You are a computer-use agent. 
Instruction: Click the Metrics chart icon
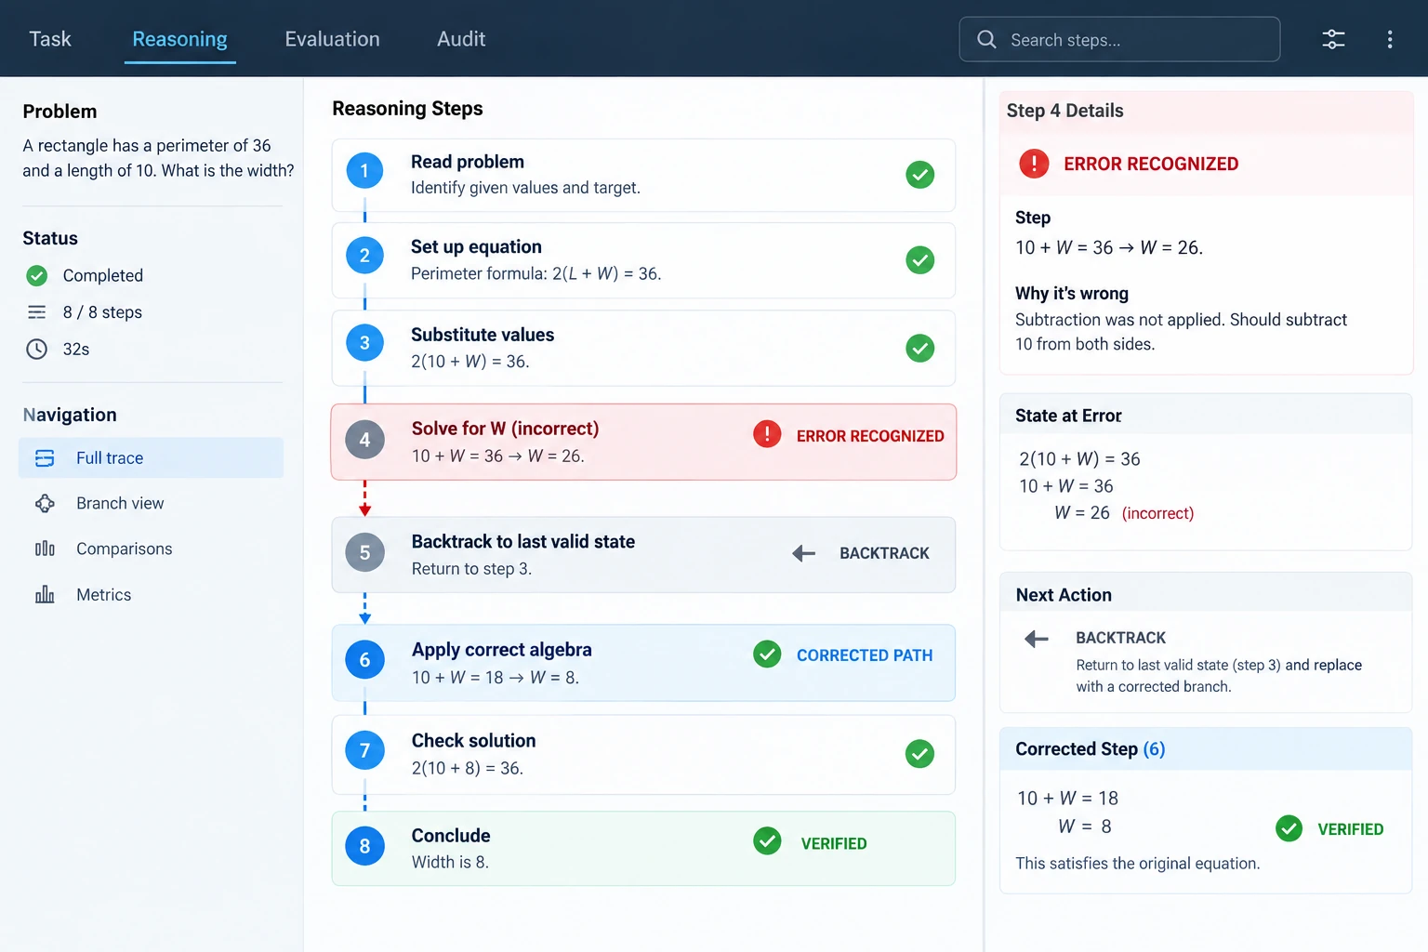pos(45,594)
